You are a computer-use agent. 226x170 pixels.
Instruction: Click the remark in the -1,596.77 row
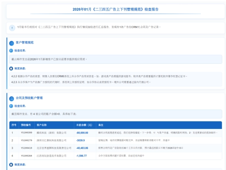(x=121, y=156)
